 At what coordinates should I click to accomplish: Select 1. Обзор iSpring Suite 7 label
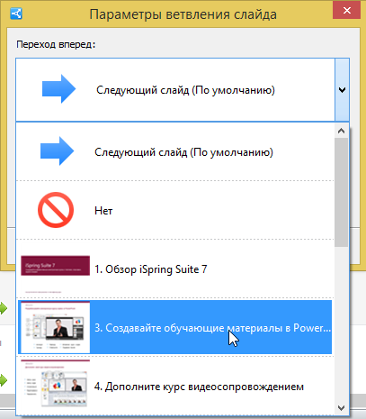click(150, 269)
